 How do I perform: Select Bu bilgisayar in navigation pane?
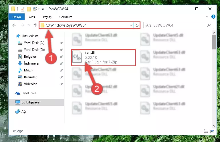(36, 102)
